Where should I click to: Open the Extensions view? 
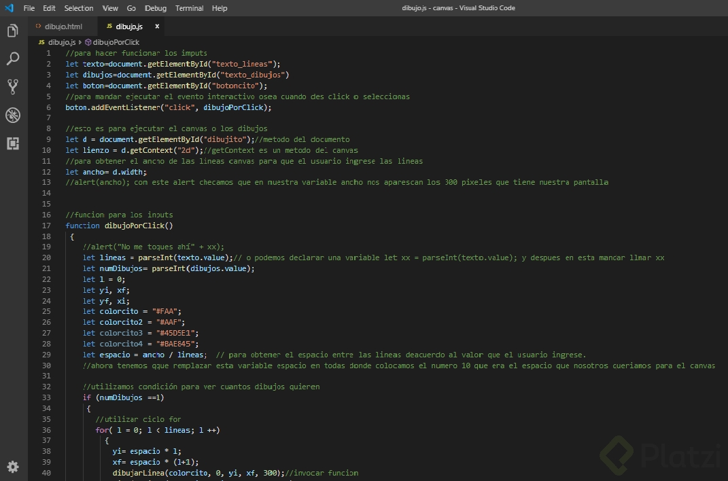pyautogui.click(x=13, y=143)
